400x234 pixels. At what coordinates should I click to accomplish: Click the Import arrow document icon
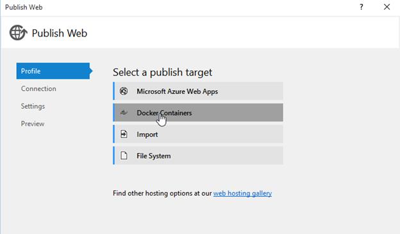(x=124, y=134)
